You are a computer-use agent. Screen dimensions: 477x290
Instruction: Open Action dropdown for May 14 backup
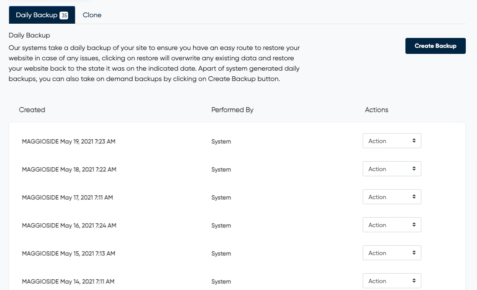pos(392,281)
